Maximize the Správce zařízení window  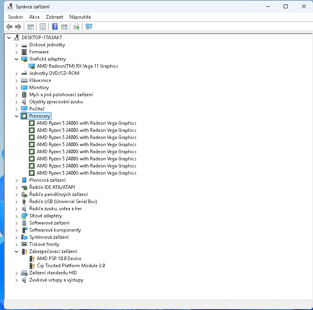pos(286,6)
